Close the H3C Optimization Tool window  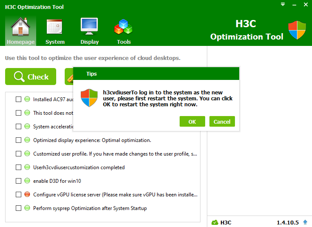coord(306,4)
